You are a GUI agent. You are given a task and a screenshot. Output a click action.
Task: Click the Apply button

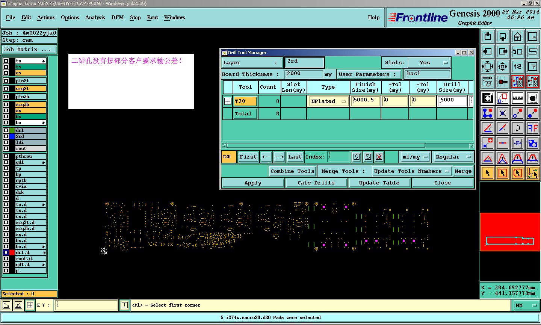click(x=253, y=183)
